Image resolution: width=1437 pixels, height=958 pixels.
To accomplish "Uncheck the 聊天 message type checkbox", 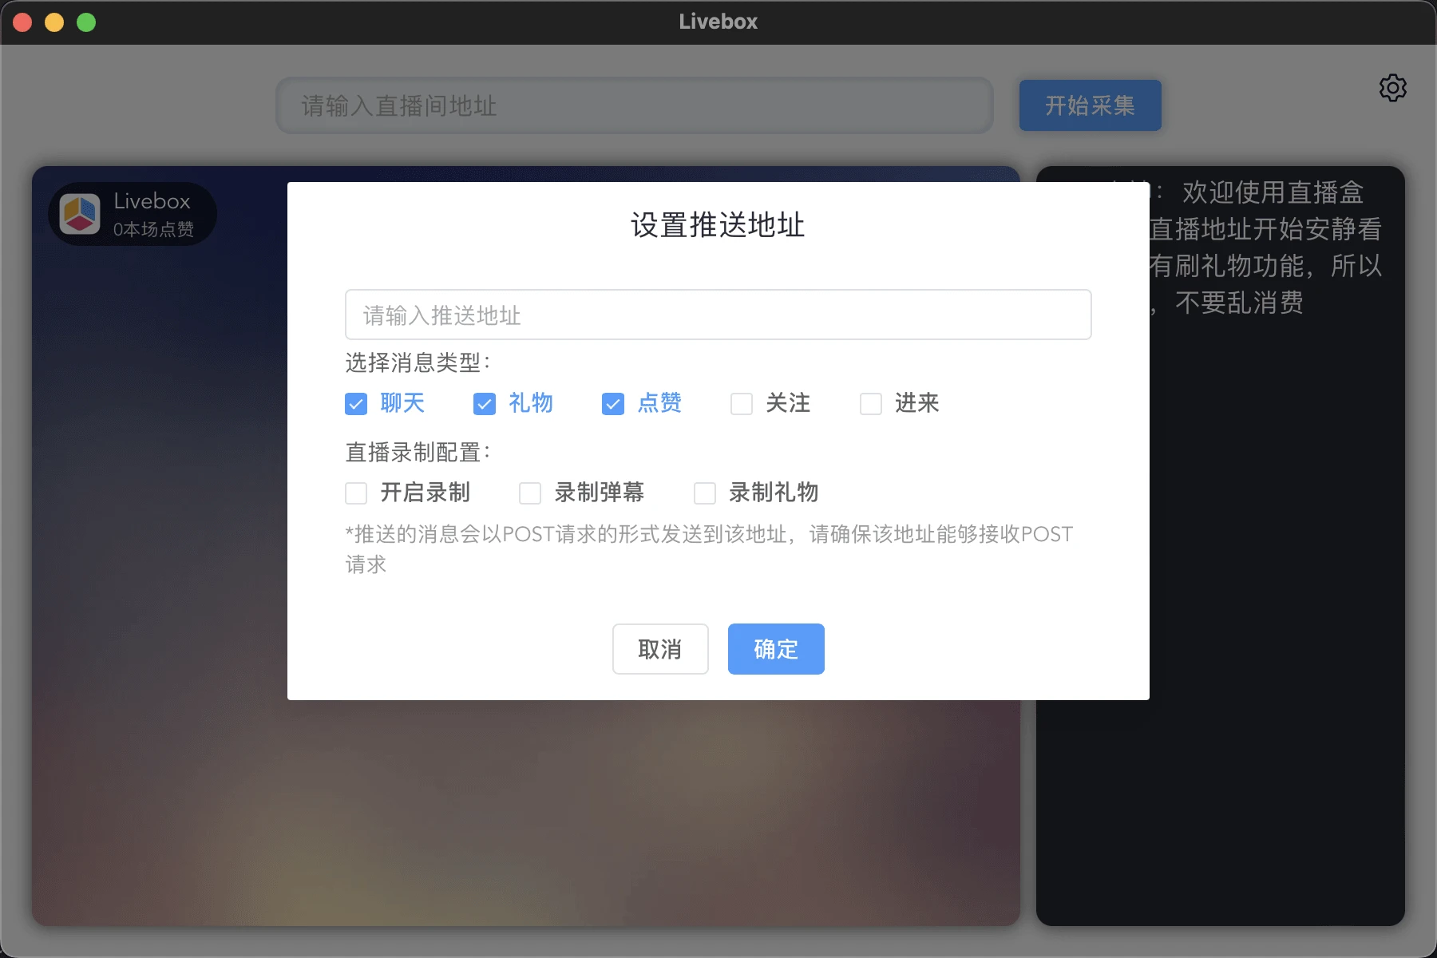I will (x=356, y=404).
